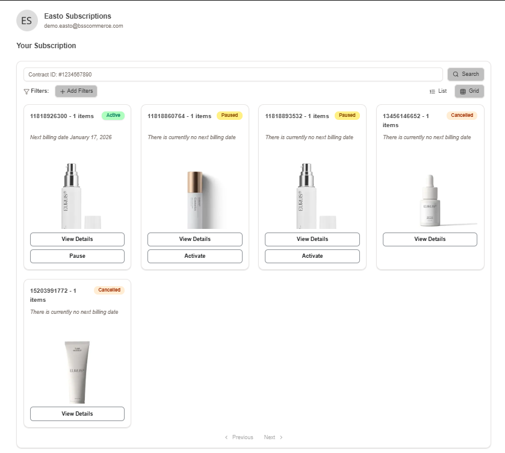Viewport: 505px width, 453px height.
Task: View details of subscription 11818926300
Action: pyautogui.click(x=77, y=239)
